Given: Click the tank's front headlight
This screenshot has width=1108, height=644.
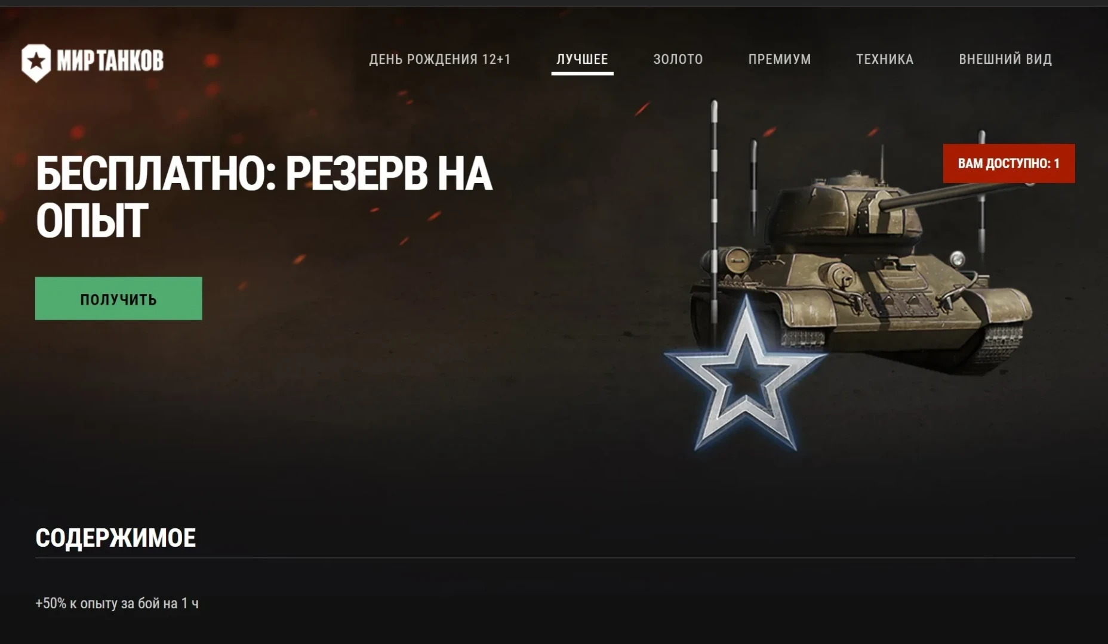Looking at the screenshot, I should [957, 258].
